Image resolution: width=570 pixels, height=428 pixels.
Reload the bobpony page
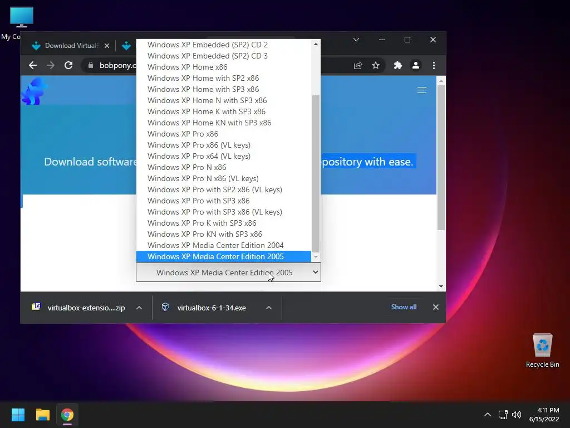coord(68,66)
